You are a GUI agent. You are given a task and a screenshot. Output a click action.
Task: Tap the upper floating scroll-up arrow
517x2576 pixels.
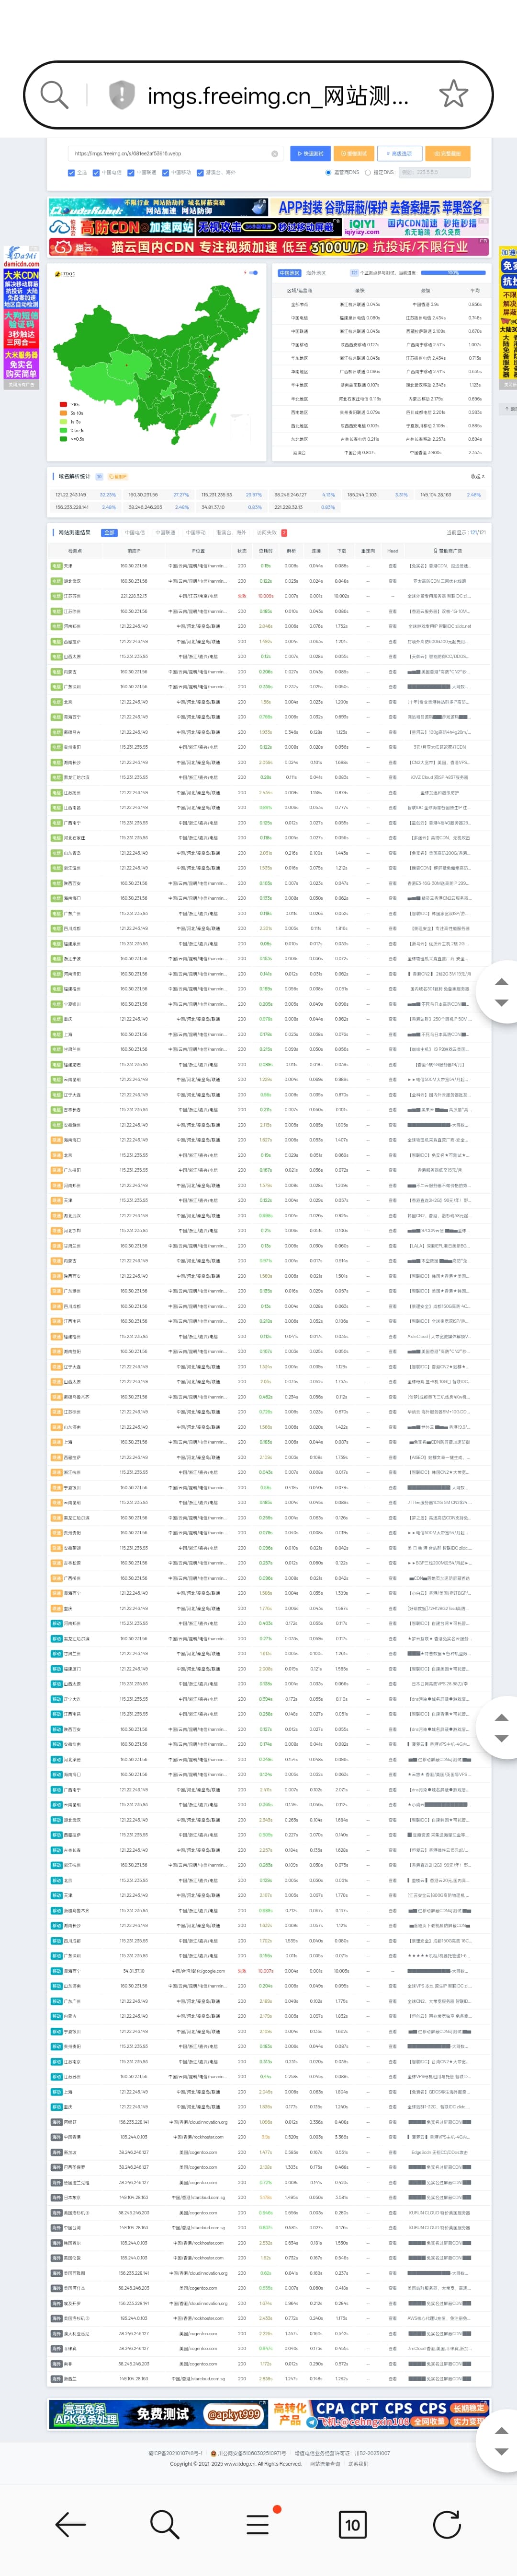coord(501,981)
